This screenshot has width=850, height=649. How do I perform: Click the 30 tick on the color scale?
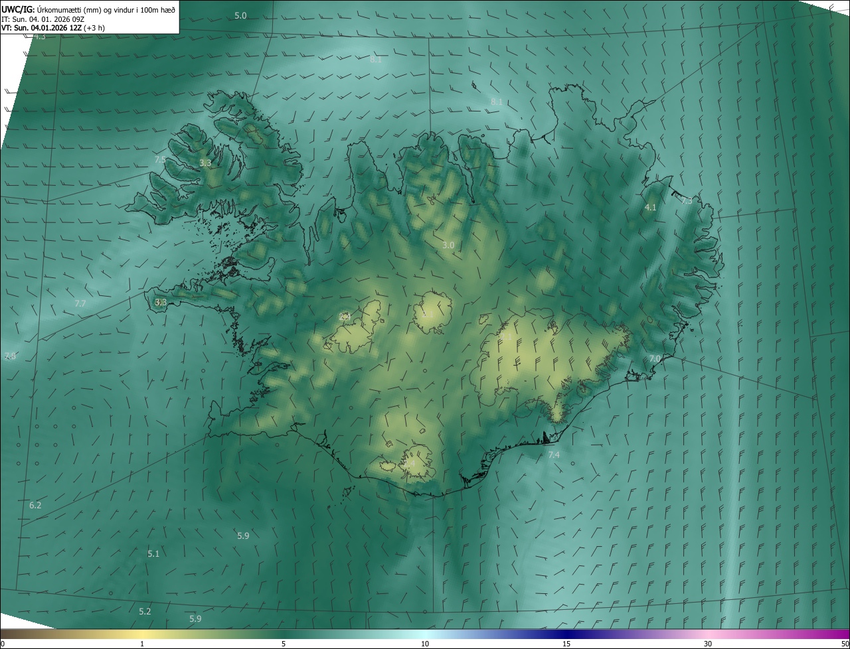pyautogui.click(x=708, y=644)
